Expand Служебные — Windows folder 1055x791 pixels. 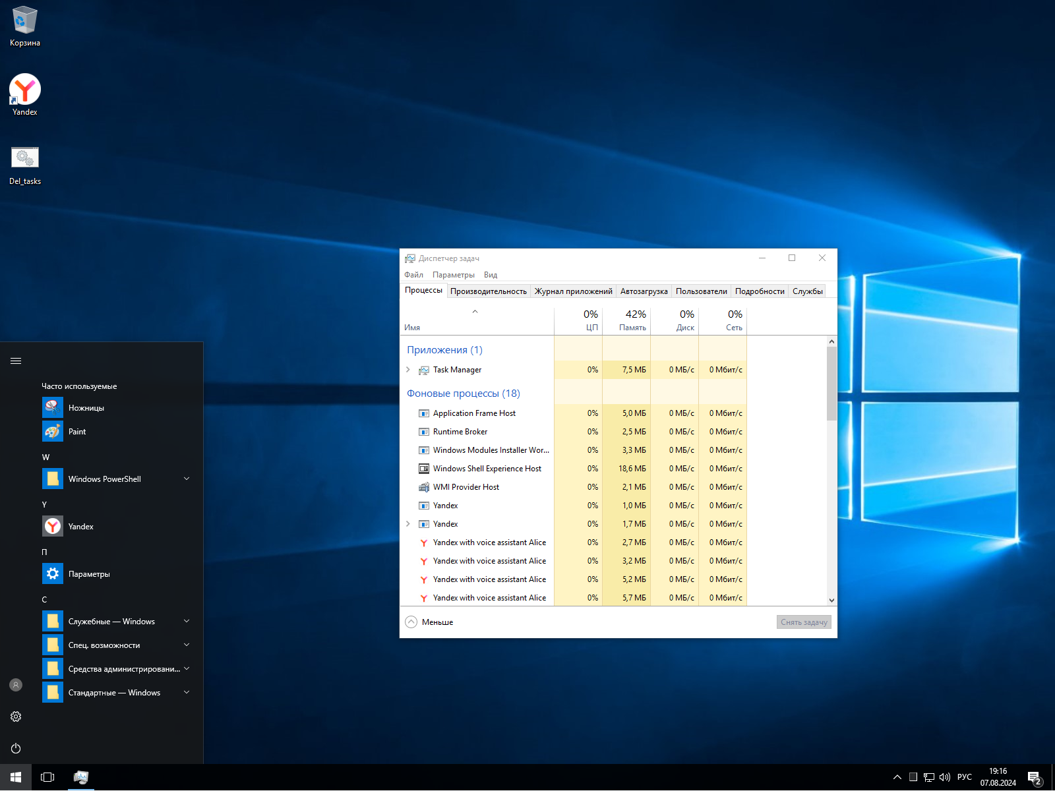pyautogui.click(x=187, y=621)
